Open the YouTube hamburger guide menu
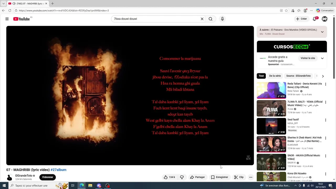The image size is (336, 189). [x=7, y=19]
